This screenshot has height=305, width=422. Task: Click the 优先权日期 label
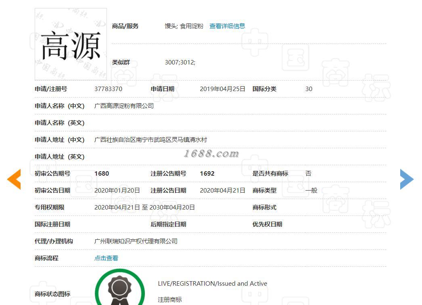[267, 224]
